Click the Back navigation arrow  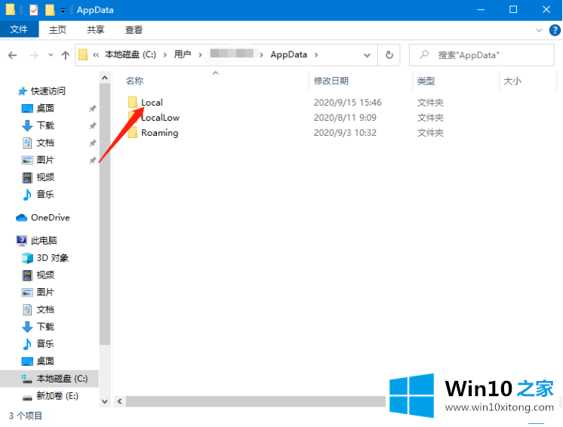click(12, 55)
